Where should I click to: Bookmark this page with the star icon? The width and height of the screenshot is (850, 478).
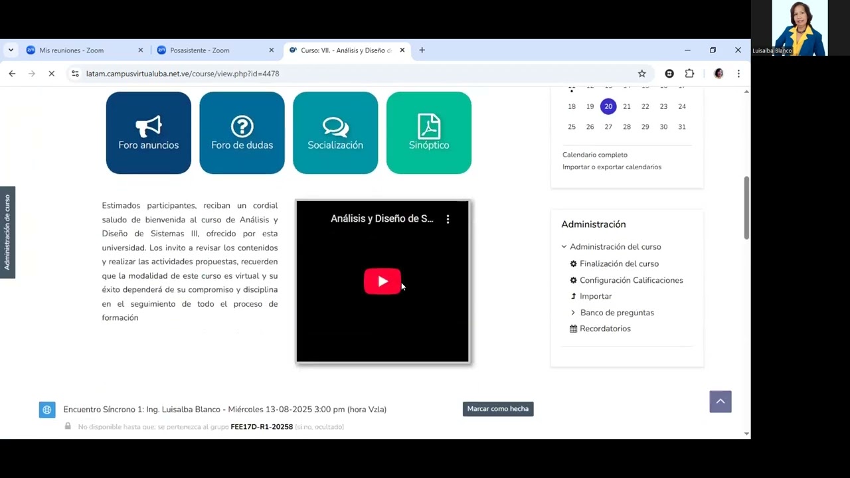click(x=641, y=74)
